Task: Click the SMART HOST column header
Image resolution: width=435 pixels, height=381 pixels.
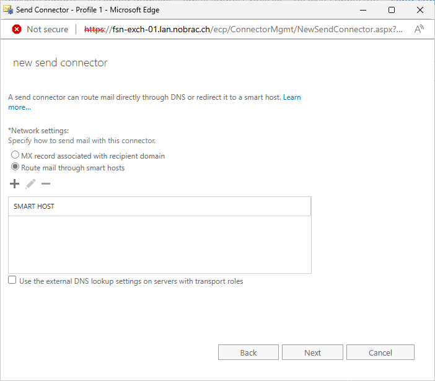Action: 159,206
